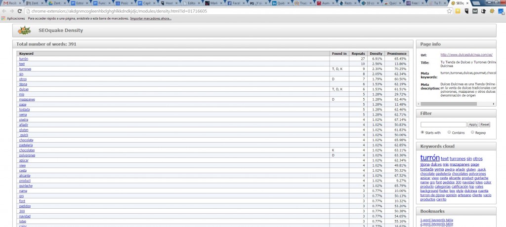Switch to the Facebook 'Faceb' tab

click(x=236, y=3)
